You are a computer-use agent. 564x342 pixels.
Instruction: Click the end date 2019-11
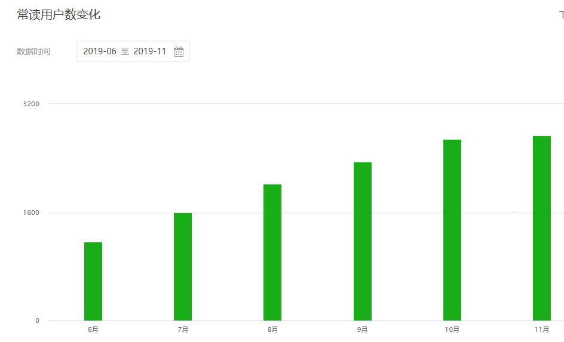[149, 51]
